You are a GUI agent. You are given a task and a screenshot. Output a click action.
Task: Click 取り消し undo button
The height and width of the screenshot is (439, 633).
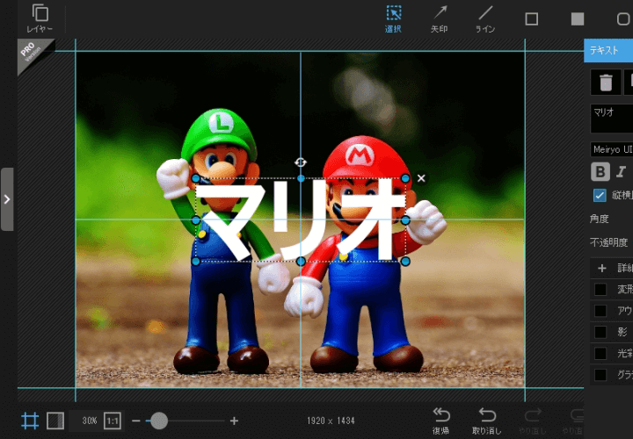coord(487,421)
